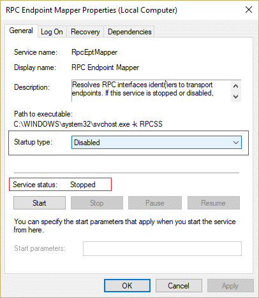Click the description scroll down arrow
This screenshot has width=259, height=298.
[235, 97]
